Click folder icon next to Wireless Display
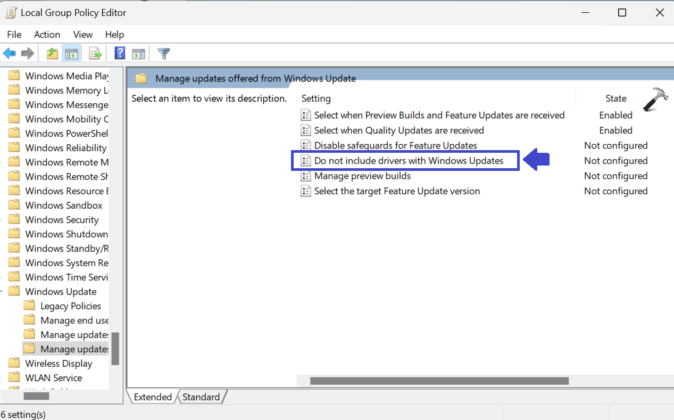The height and width of the screenshot is (420, 674). click(14, 363)
